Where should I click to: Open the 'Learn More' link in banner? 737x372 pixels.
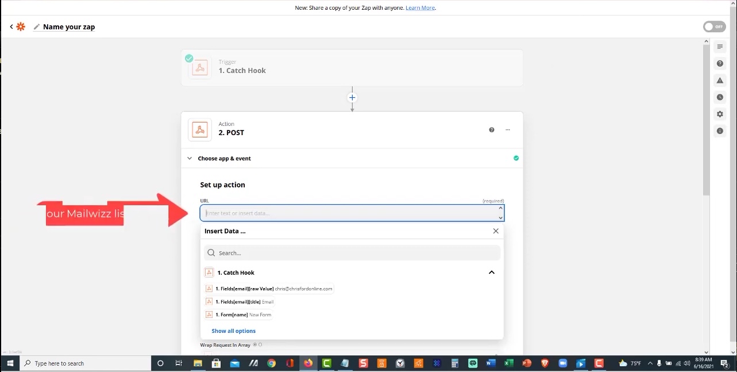coord(420,8)
